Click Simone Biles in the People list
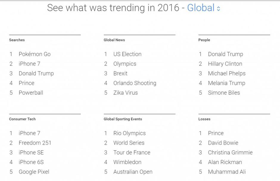This screenshot has height=181, width=280. pyautogui.click(x=224, y=93)
